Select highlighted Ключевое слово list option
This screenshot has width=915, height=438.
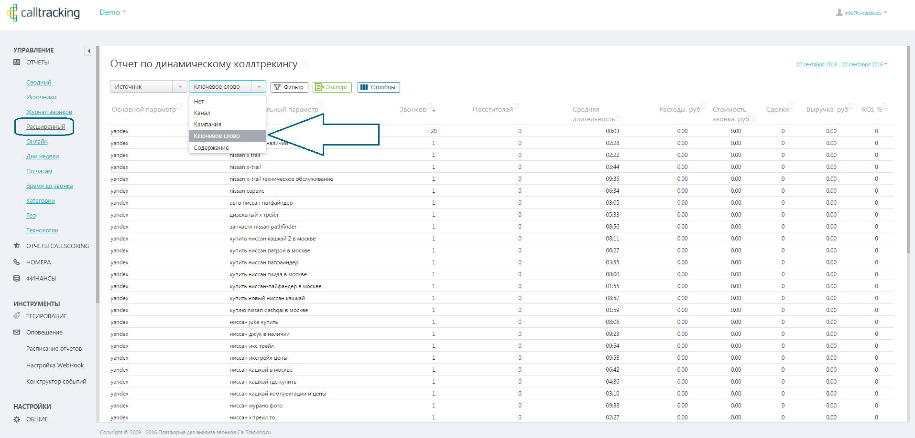pos(228,136)
